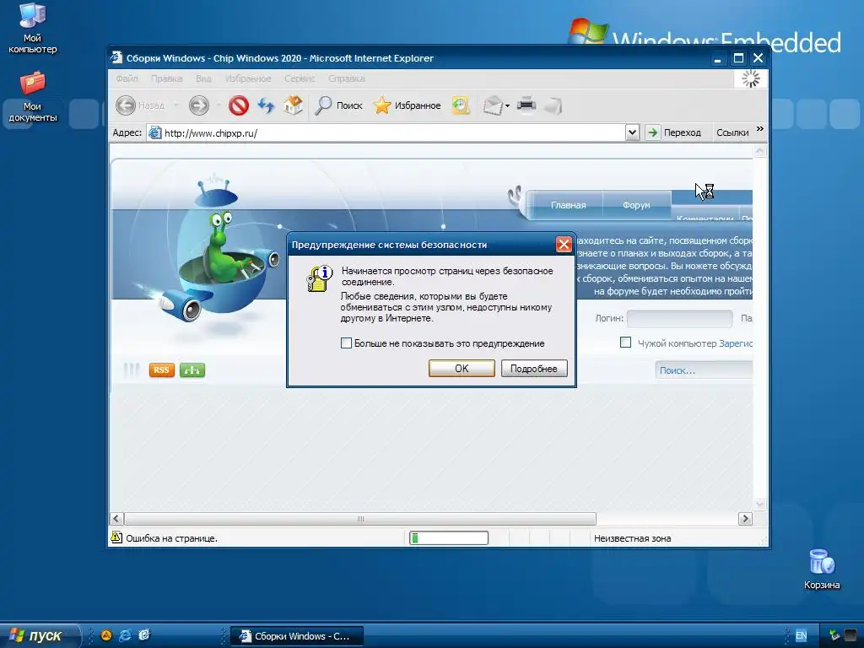
Task: Open the Главная tab on the website
Action: tap(568, 205)
